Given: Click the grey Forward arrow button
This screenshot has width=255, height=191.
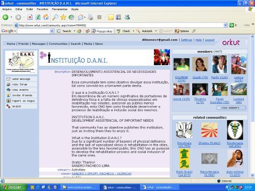Looking at the screenshot, I should click(x=18, y=17).
